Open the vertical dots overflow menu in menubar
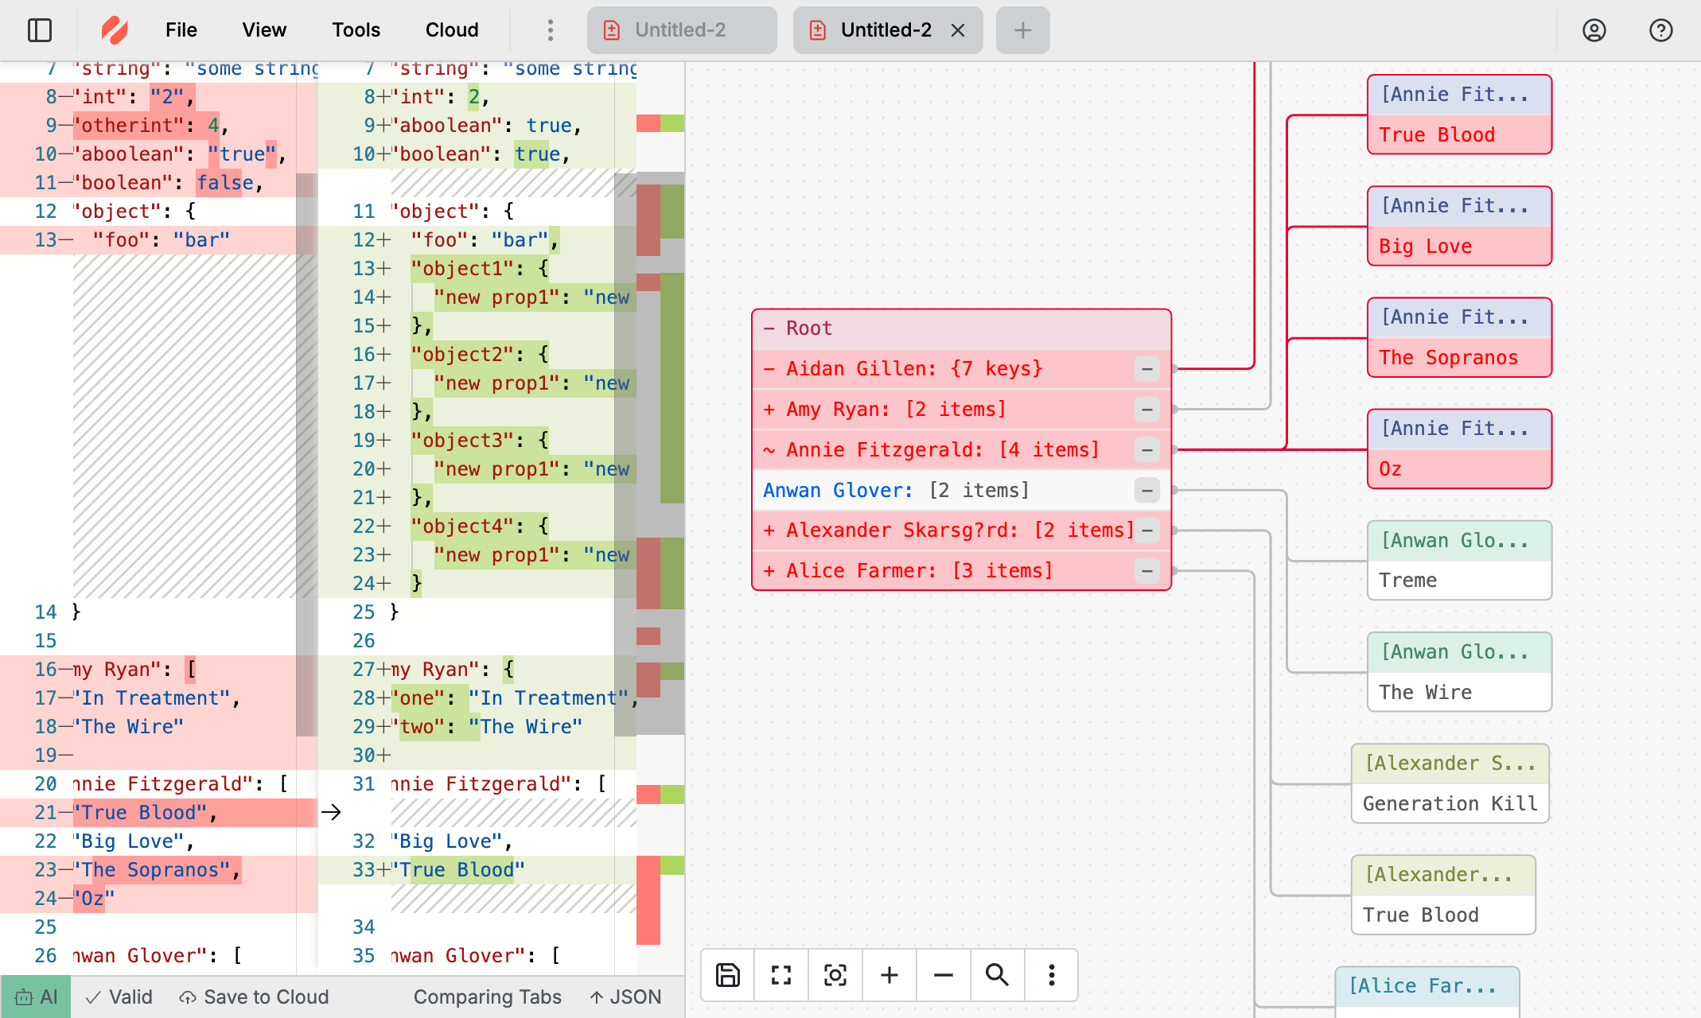Screen dimensions: 1701x1018 coord(550,30)
